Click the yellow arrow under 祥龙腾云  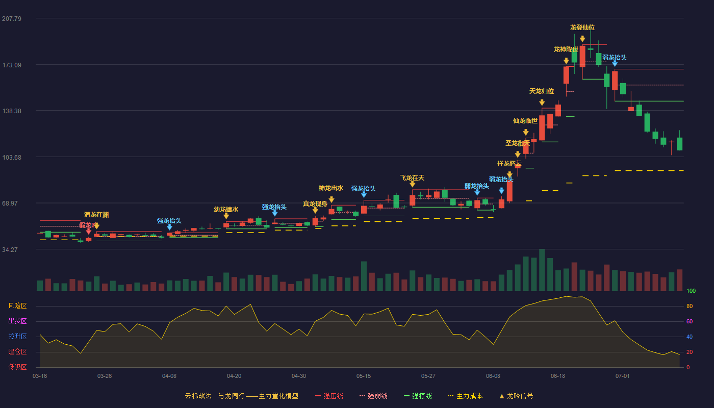click(509, 174)
